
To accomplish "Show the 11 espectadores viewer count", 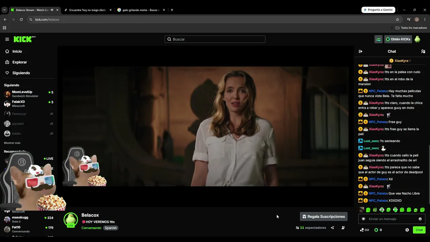I will coord(311,228).
